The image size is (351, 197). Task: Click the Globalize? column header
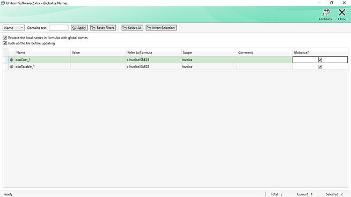coord(320,52)
